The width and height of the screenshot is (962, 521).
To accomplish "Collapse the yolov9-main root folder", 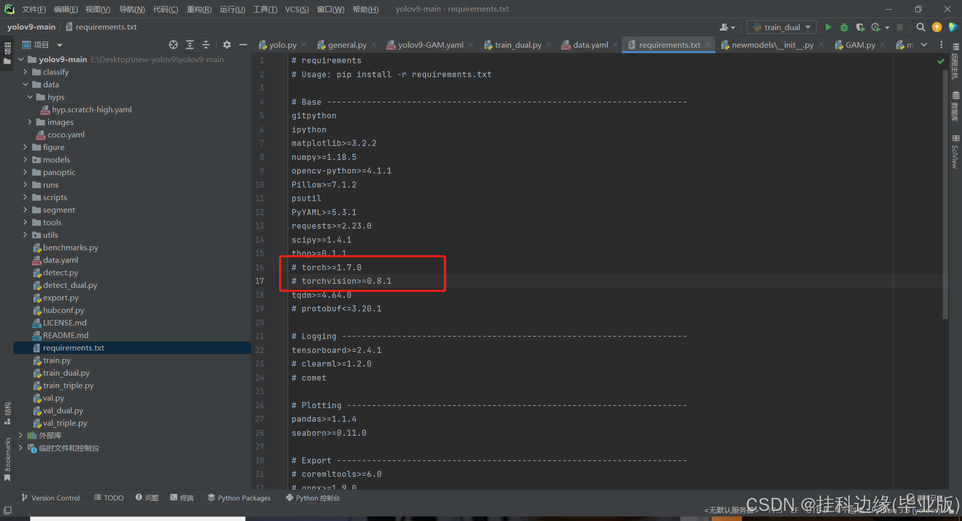I will point(21,60).
